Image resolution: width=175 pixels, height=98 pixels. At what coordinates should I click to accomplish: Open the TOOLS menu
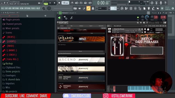pyautogui.click(x=33, y=8)
